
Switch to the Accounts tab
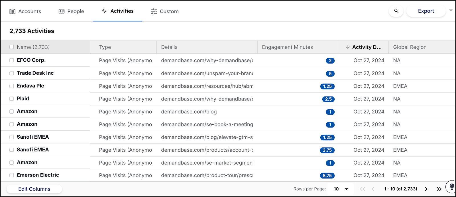(x=25, y=11)
